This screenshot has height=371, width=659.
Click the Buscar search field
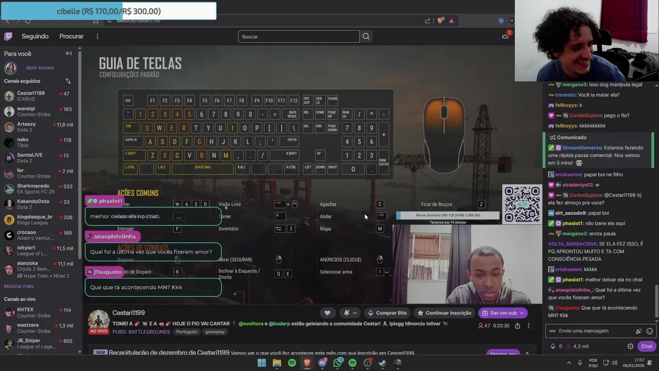pyautogui.click(x=299, y=37)
